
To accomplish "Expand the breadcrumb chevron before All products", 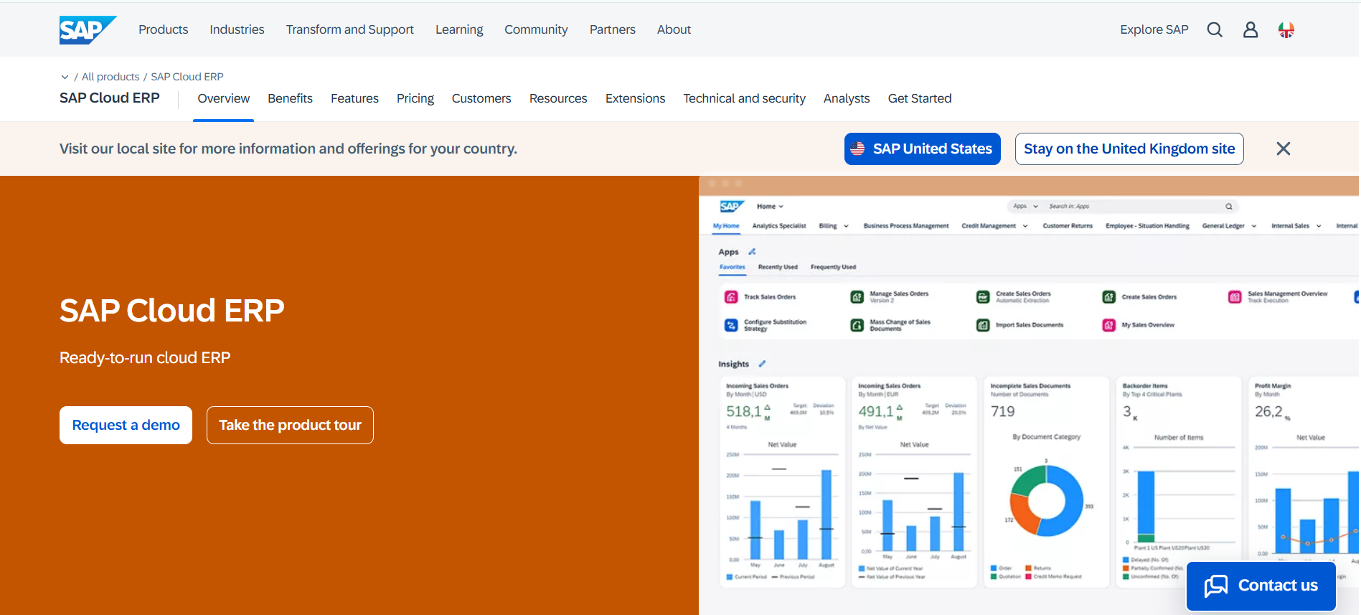I will pyautogui.click(x=65, y=77).
